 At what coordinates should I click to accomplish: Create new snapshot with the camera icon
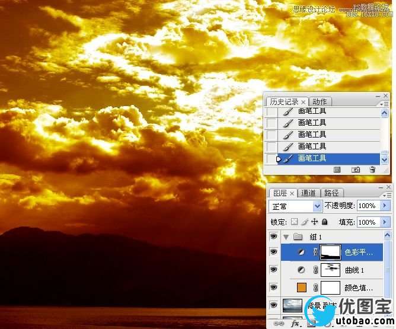point(356,170)
